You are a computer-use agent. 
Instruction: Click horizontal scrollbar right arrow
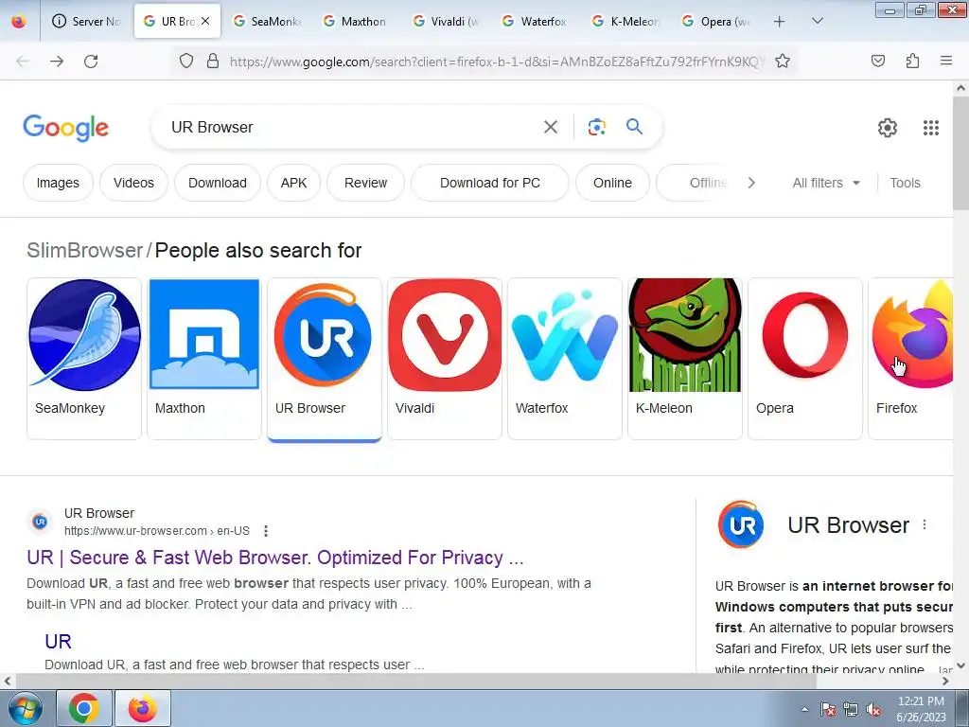[945, 682]
